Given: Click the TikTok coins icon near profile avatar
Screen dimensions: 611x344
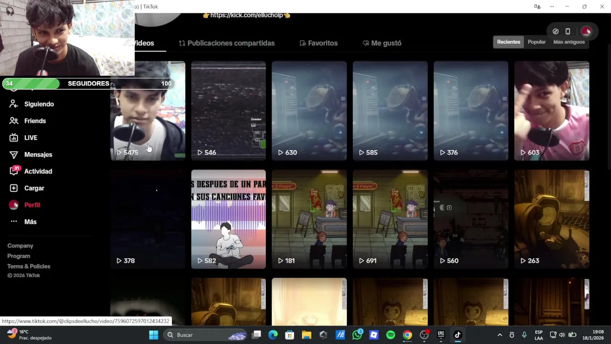Looking at the screenshot, I should (x=556, y=32).
